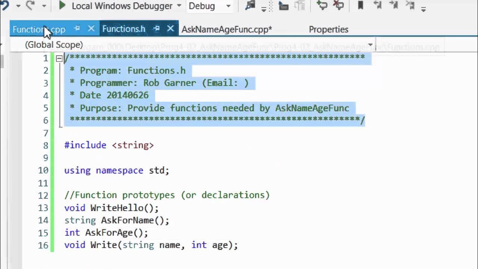This screenshot has width=478, height=269.
Task: Click line number 13 in the gutter
Action: pos(43,208)
